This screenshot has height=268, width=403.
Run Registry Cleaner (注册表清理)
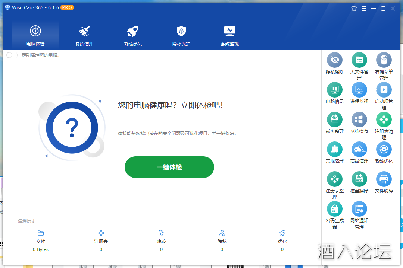[x=384, y=119]
